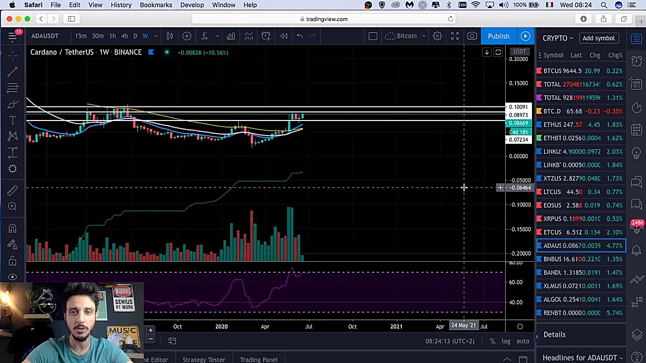Open the drawing icons gear tool
646x363 pixels.
click(13, 168)
